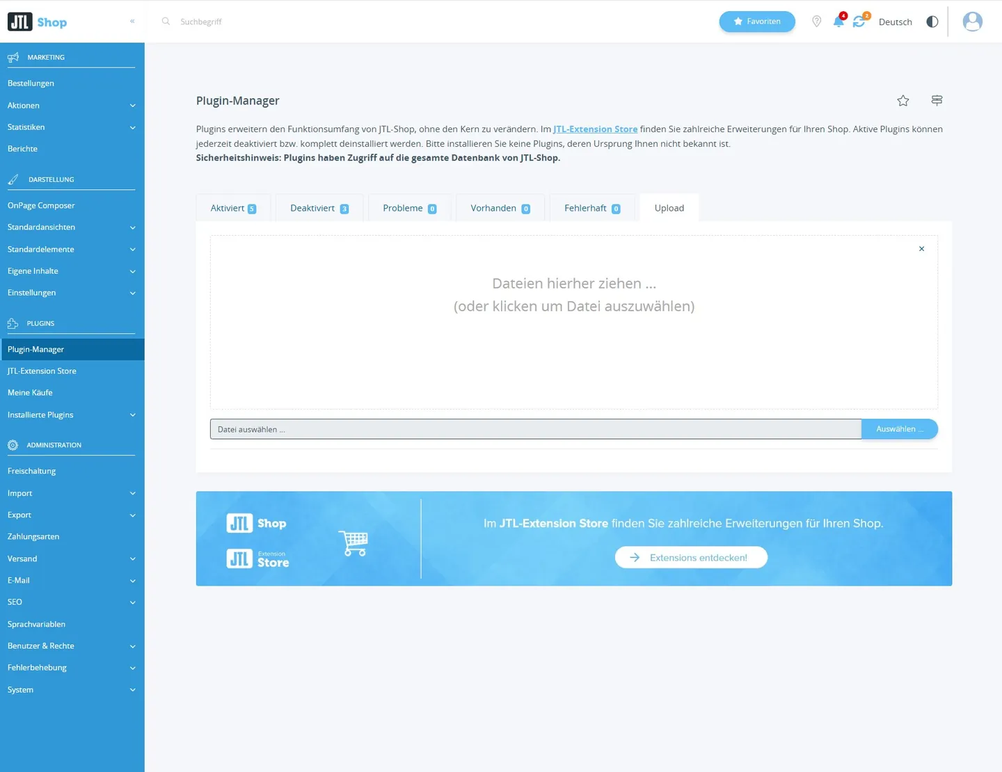
Task: Open the user account avatar menu
Action: pyautogui.click(x=973, y=22)
